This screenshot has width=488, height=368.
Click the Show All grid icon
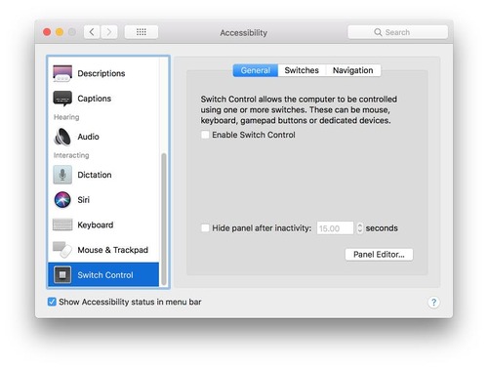tap(142, 32)
